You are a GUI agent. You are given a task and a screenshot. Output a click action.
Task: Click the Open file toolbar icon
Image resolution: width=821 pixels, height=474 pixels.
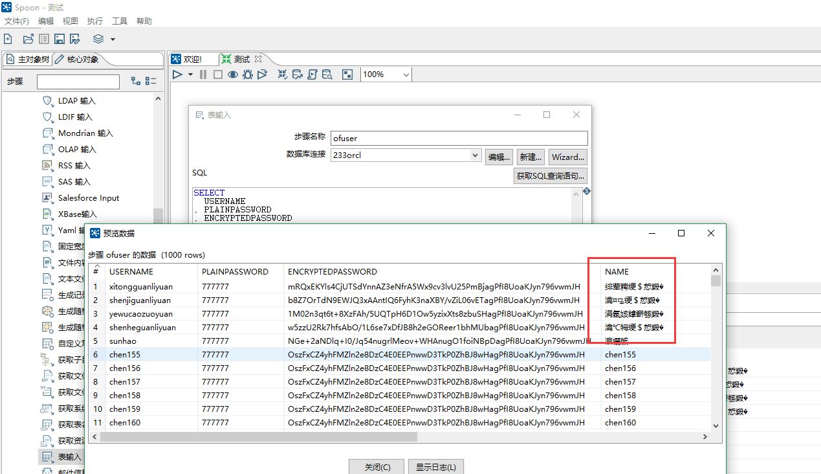point(28,39)
